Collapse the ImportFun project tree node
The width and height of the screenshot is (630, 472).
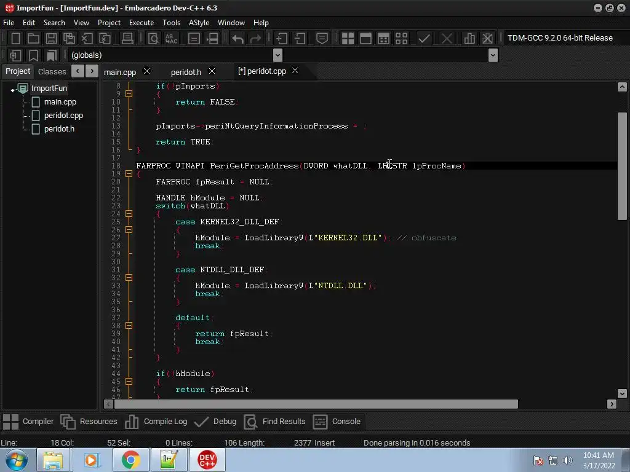[x=13, y=90]
